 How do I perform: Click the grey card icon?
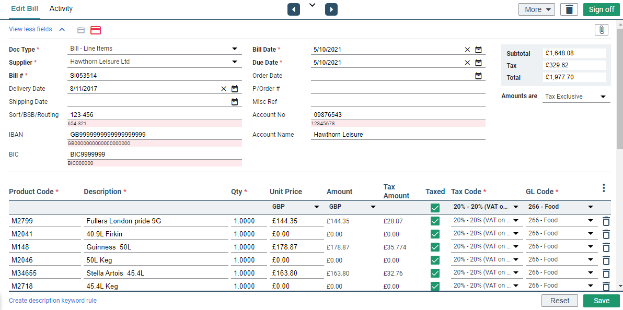(x=81, y=30)
